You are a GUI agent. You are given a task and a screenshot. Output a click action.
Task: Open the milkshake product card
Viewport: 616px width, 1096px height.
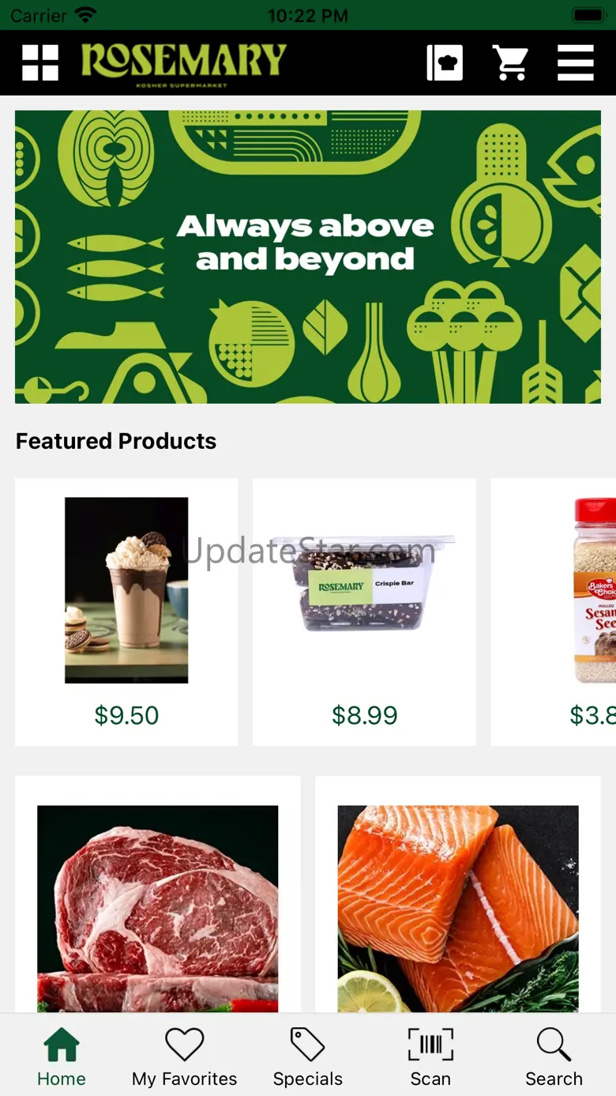click(x=126, y=612)
